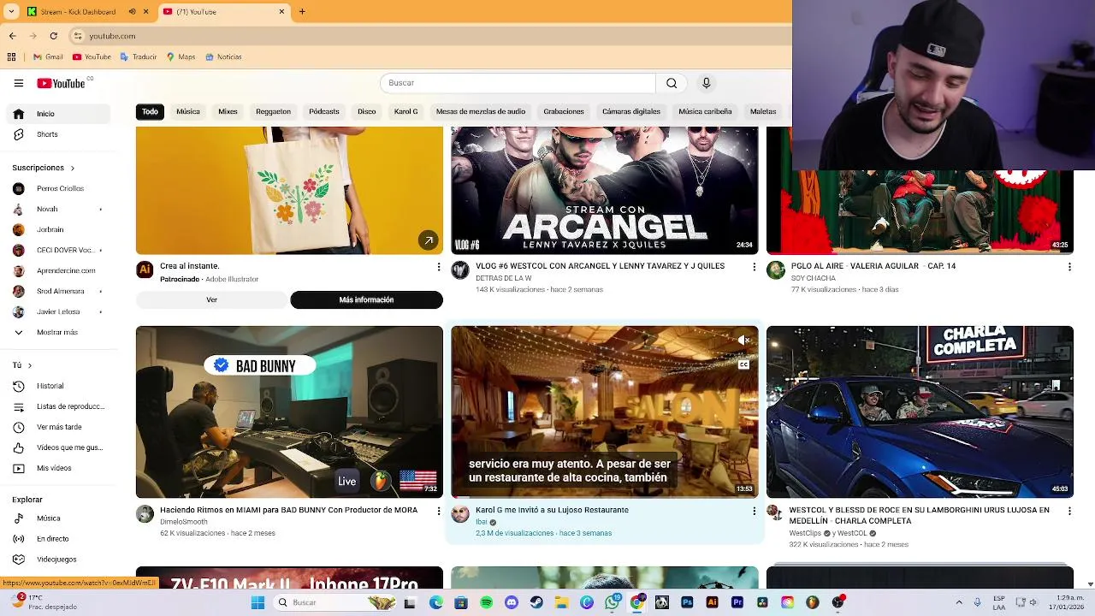
Task: Click the Más información button
Action: (366, 300)
